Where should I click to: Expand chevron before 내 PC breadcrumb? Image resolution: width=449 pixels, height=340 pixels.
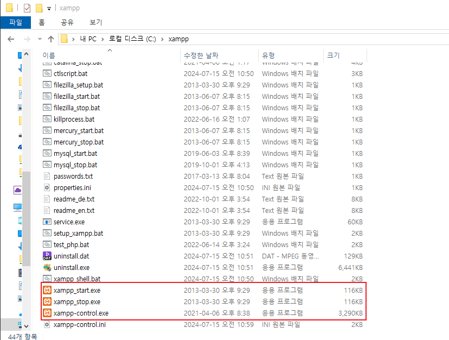pyautogui.click(x=73, y=39)
